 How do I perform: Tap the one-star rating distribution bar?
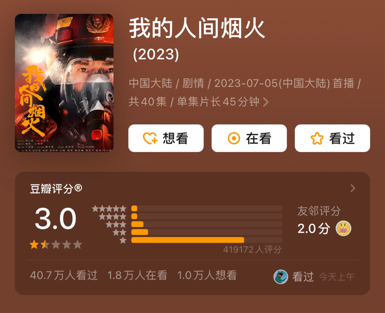pyautogui.click(x=207, y=240)
